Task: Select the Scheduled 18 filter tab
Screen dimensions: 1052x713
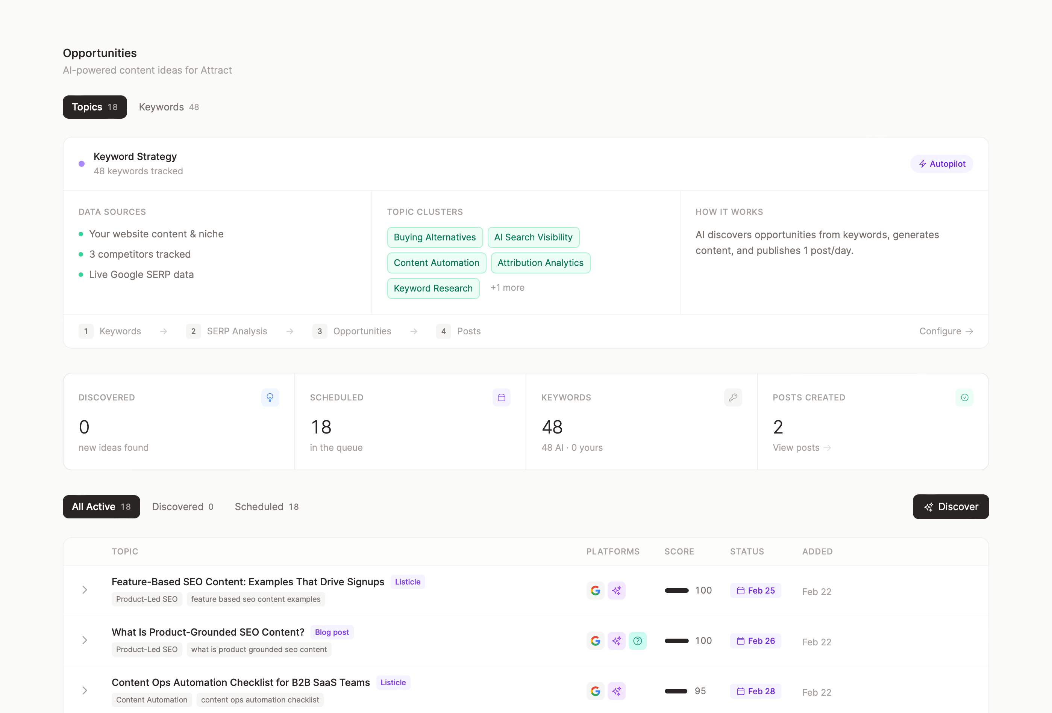Action: [267, 507]
